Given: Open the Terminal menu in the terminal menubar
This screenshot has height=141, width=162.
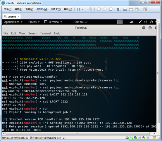Looking at the screenshot, I should click(x=46, y=33).
